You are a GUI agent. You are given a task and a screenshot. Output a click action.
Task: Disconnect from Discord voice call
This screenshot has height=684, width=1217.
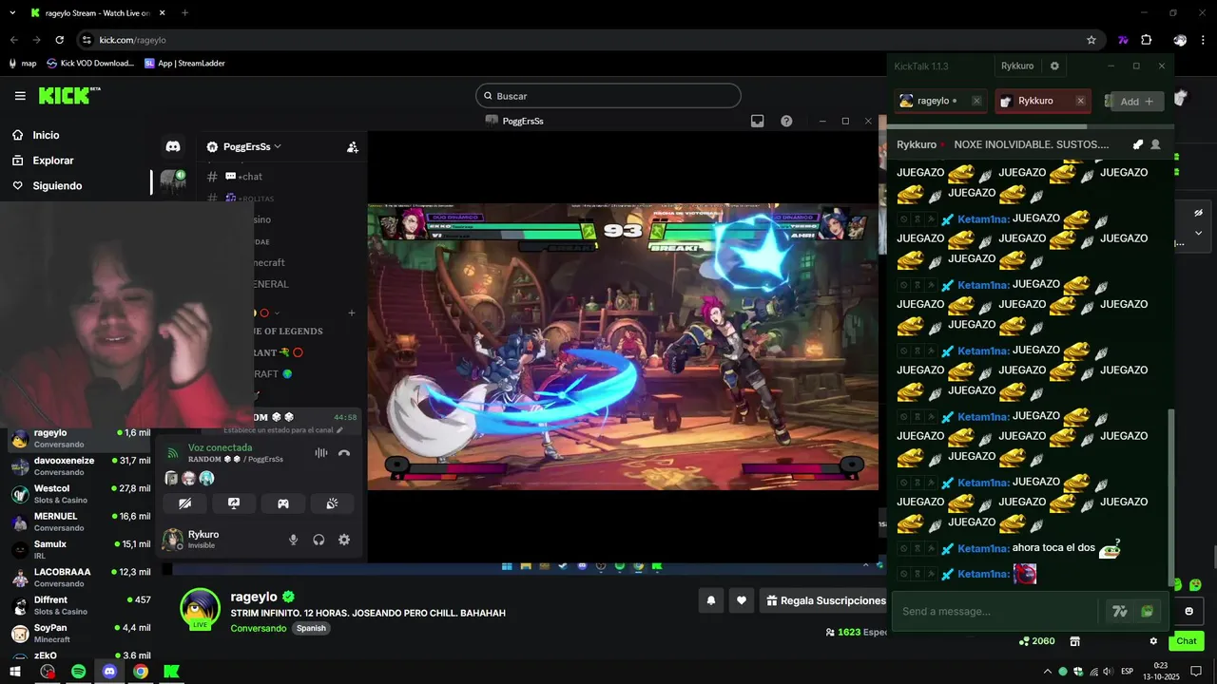(x=344, y=453)
